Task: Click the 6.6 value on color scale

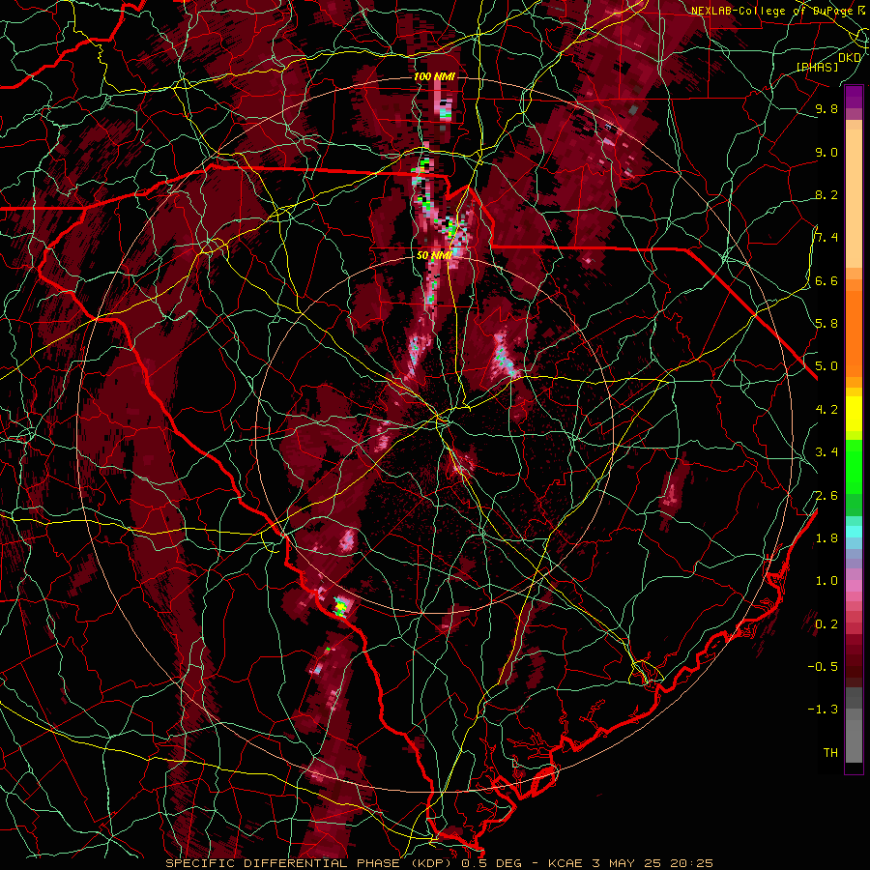Action: coord(826,281)
